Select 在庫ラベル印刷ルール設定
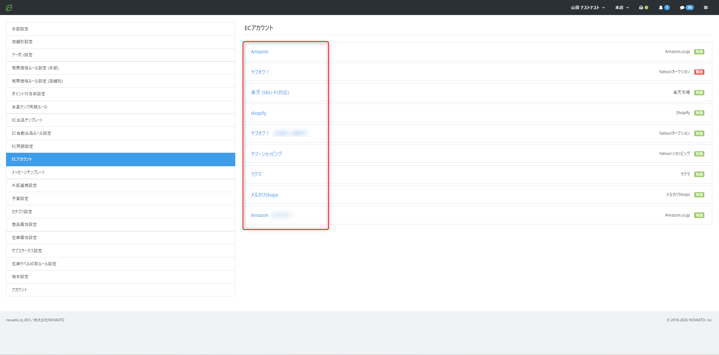 (120, 264)
